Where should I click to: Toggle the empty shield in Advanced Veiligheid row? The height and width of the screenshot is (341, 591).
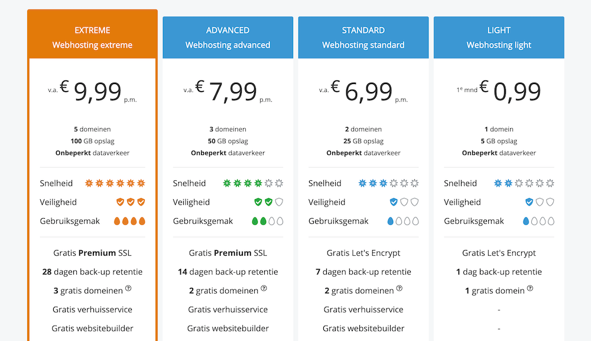278,202
